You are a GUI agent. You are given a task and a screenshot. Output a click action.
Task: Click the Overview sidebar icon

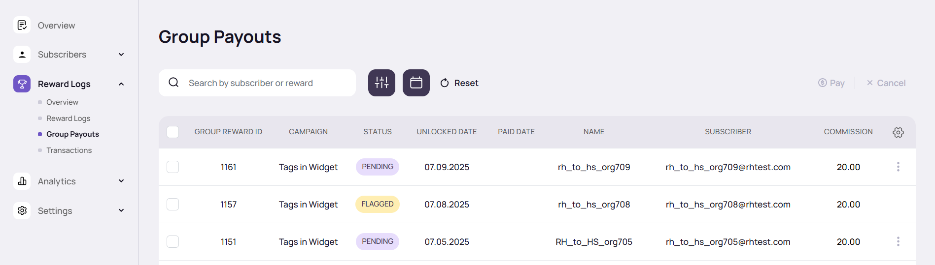(22, 25)
